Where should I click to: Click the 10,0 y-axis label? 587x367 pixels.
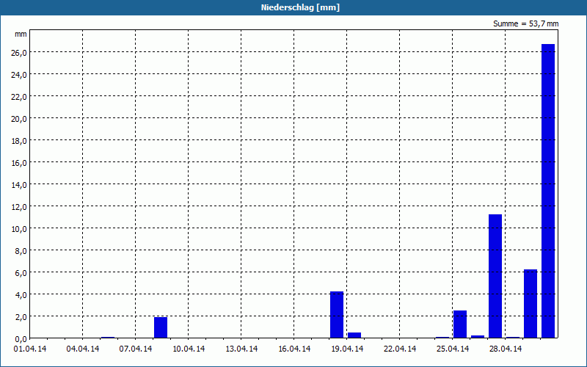tap(19, 229)
